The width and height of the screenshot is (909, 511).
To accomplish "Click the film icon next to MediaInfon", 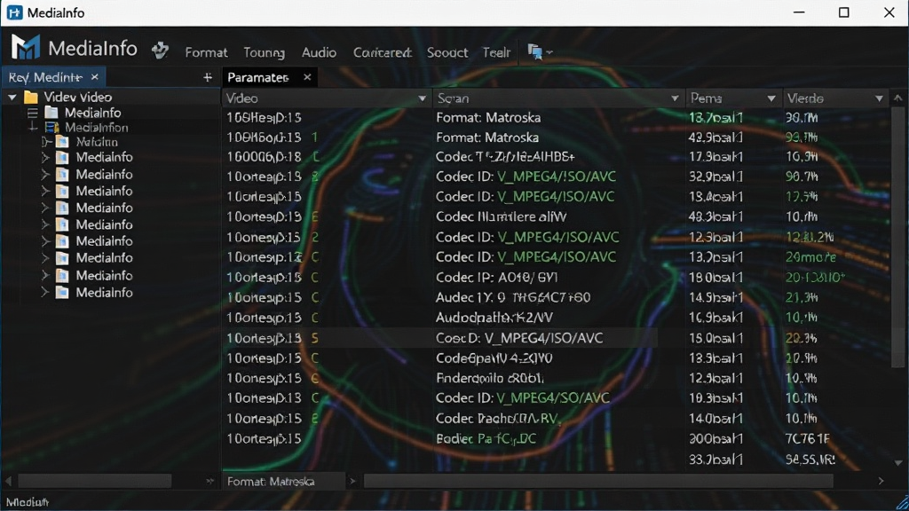I will pyautogui.click(x=51, y=127).
